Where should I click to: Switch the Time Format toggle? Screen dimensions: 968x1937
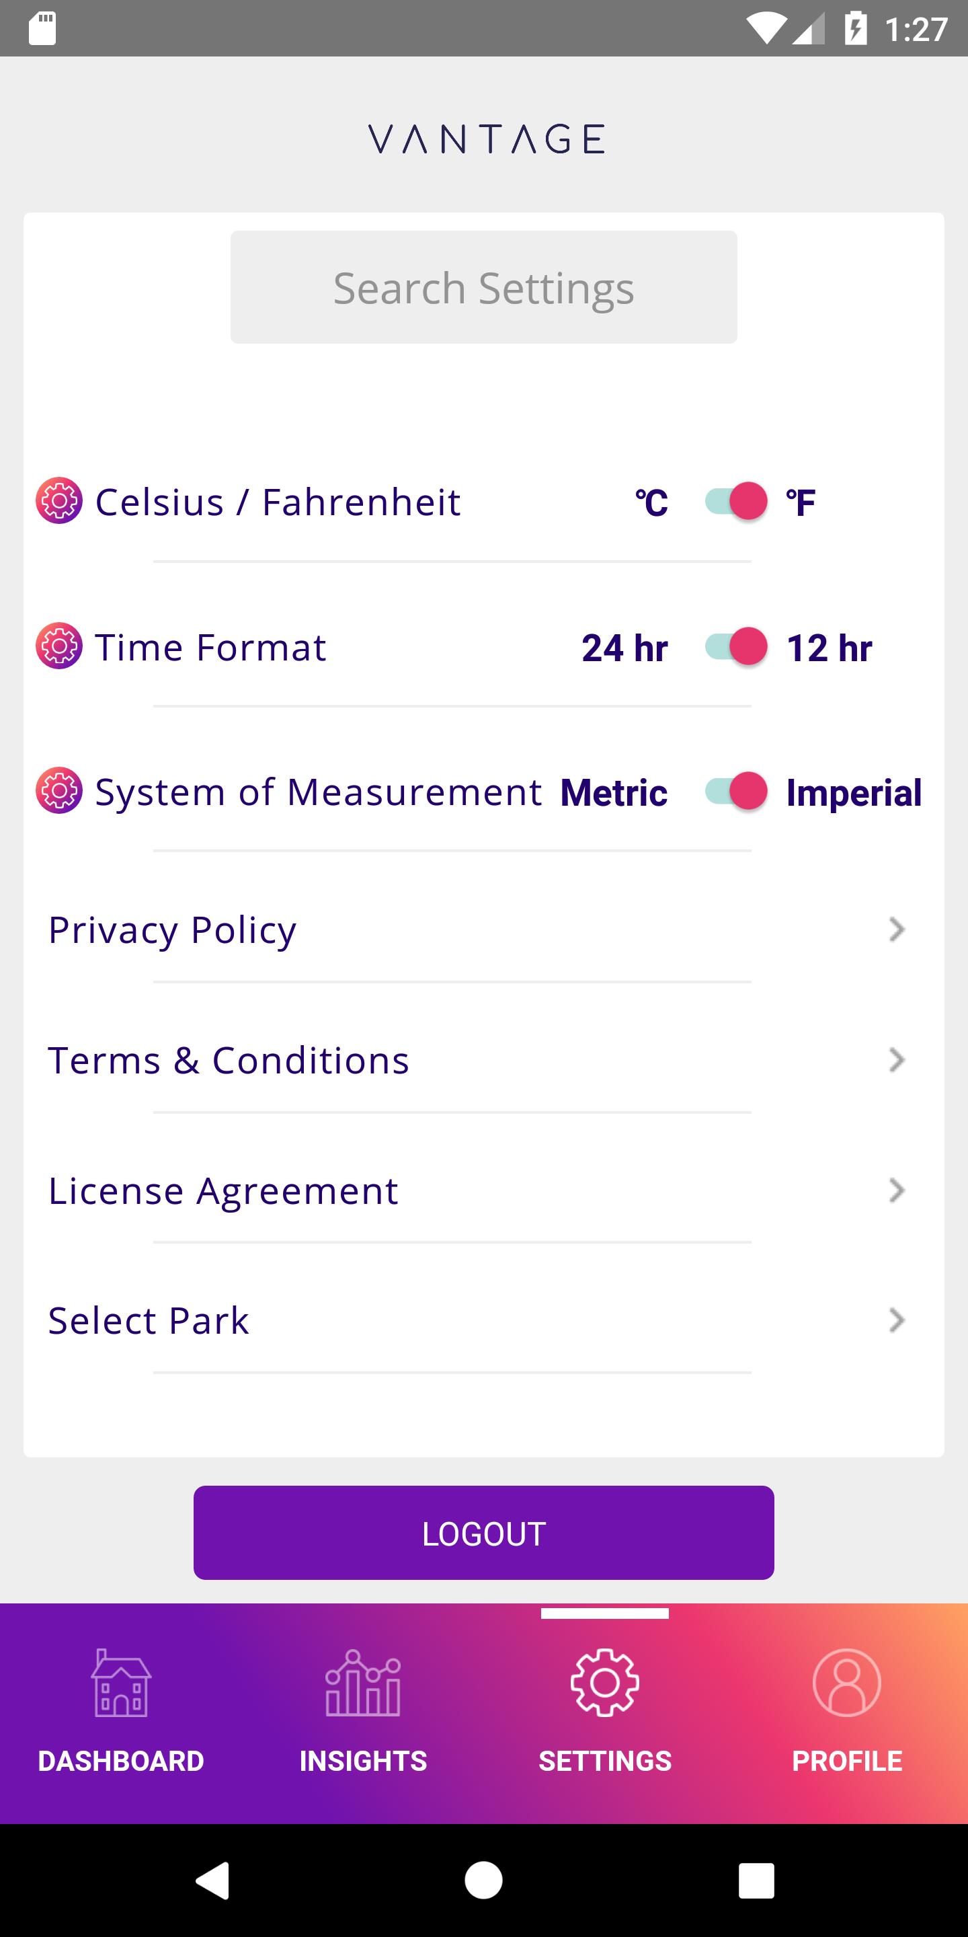pyautogui.click(x=736, y=646)
